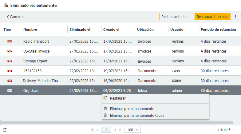Viewport: 241px width, 134px height.
Task: Click the PDF icon for US-Steel invoice
Action: point(10,51)
